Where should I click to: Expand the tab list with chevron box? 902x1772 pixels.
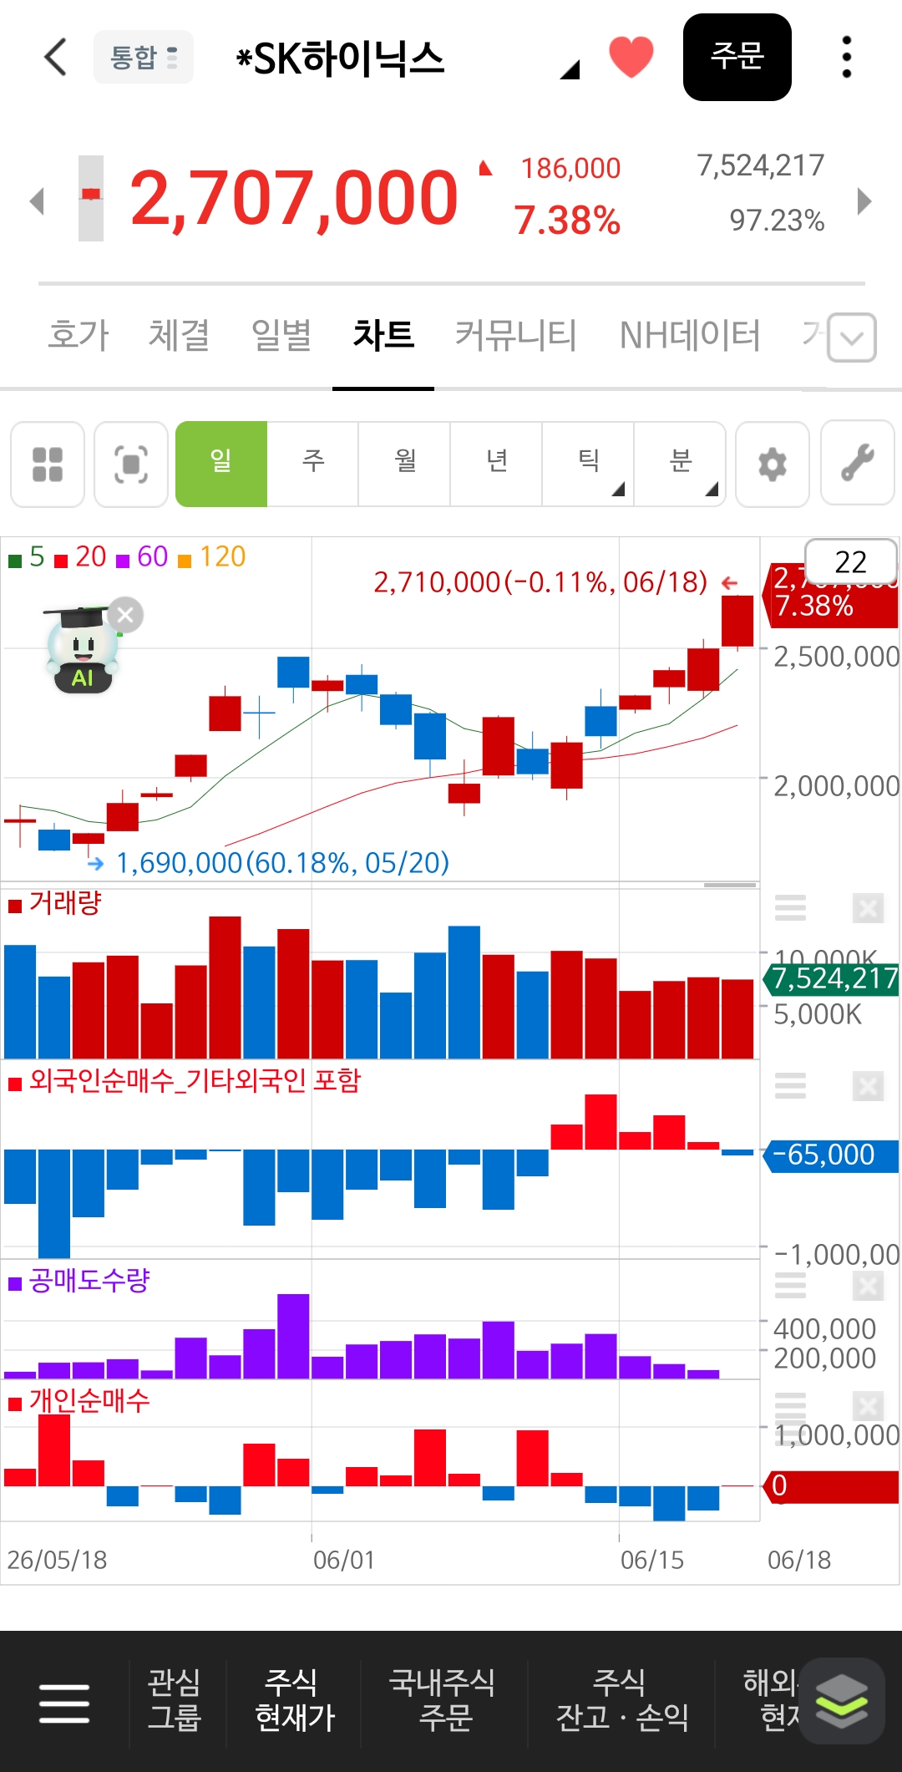coord(852,338)
